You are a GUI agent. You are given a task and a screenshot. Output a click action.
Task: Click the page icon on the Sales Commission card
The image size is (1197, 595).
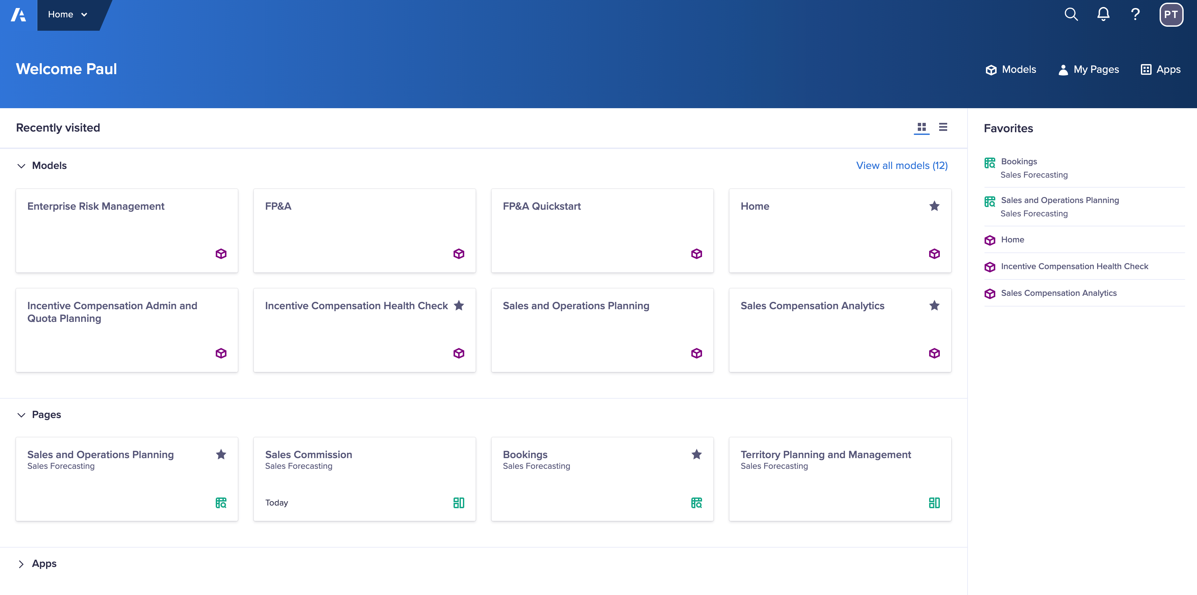point(459,503)
